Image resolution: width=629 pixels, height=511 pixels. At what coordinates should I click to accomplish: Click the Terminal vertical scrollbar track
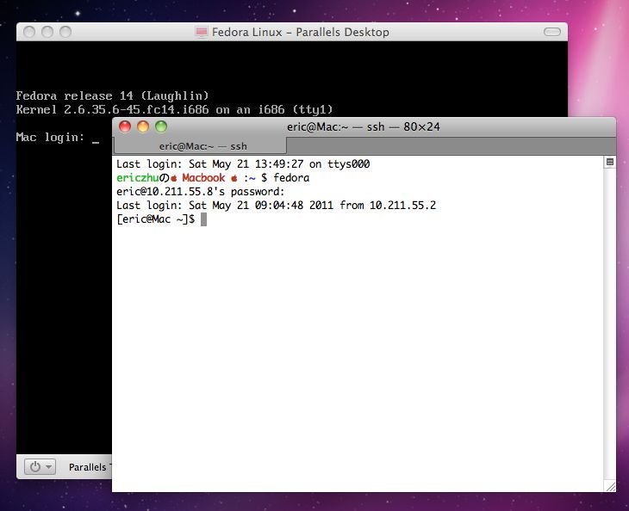tap(609, 327)
